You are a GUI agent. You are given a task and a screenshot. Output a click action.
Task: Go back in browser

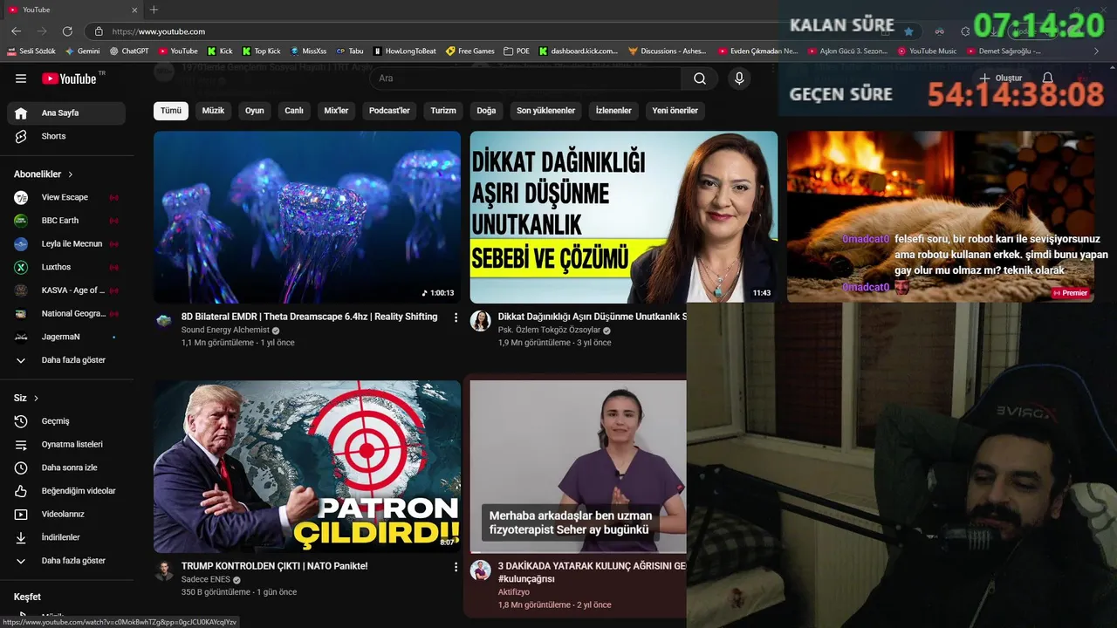click(x=16, y=31)
